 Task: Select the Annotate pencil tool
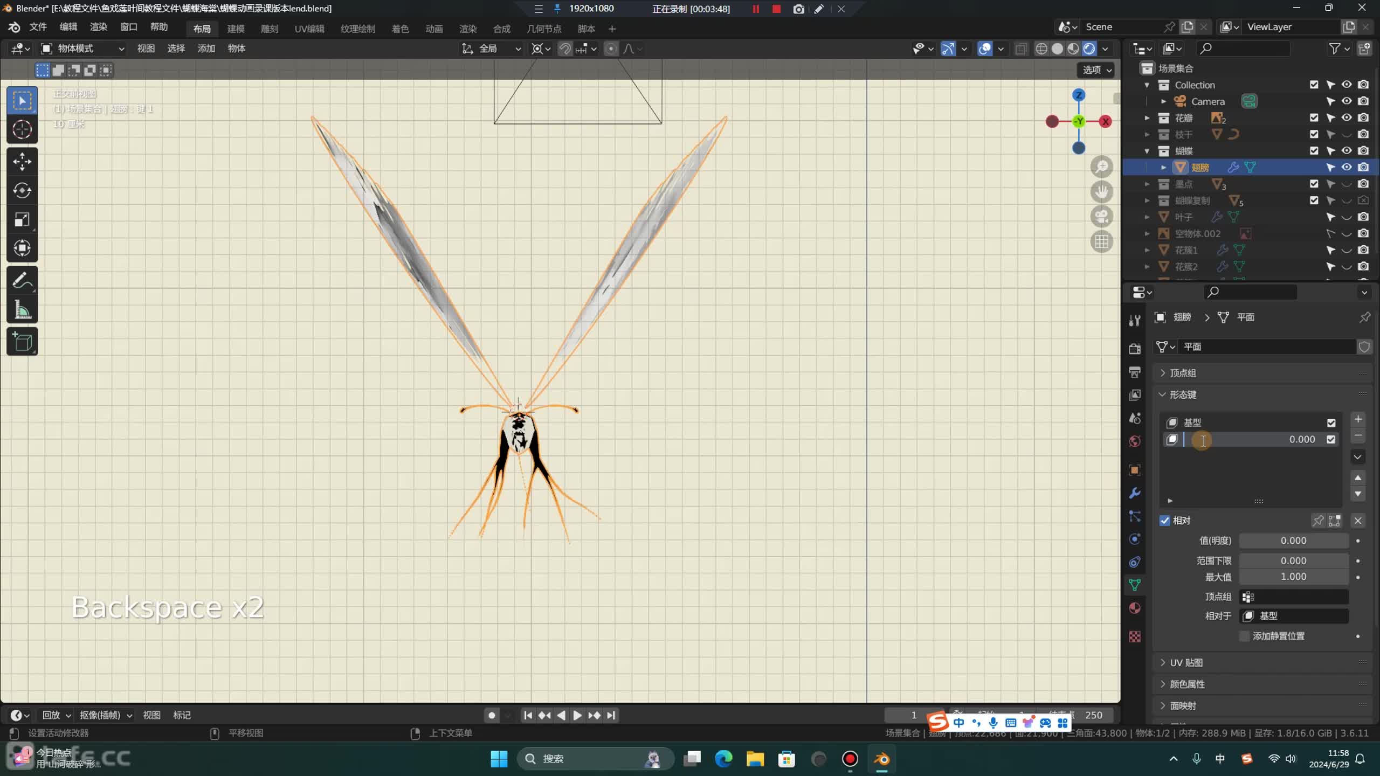click(x=22, y=280)
